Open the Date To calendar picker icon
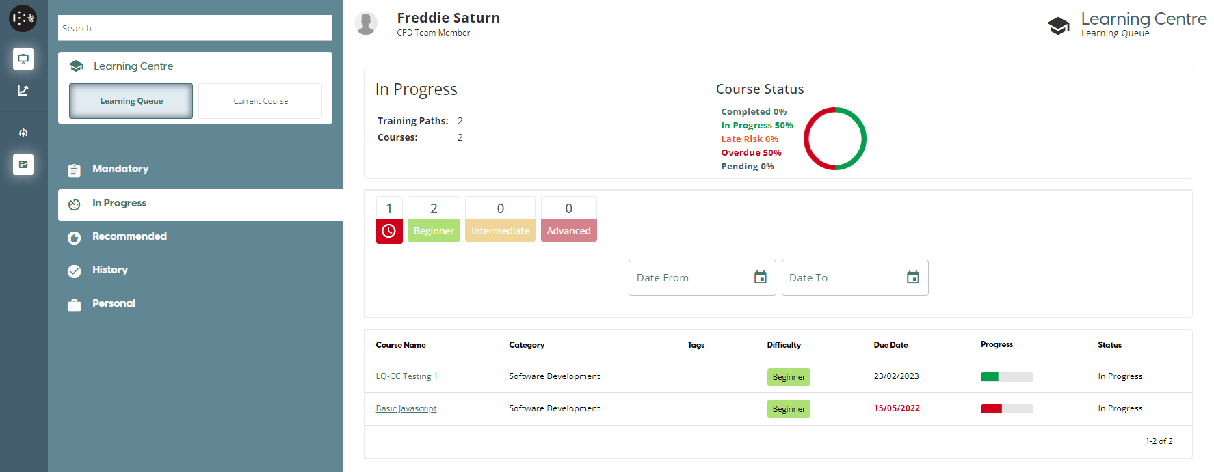Image resolution: width=1214 pixels, height=472 pixels. pos(912,277)
